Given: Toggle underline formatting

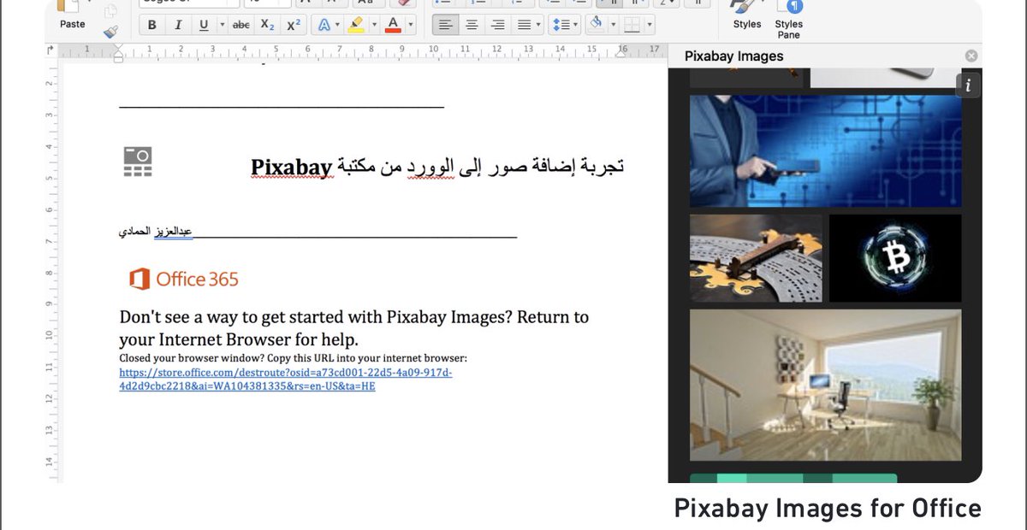Looking at the screenshot, I should tap(204, 25).
